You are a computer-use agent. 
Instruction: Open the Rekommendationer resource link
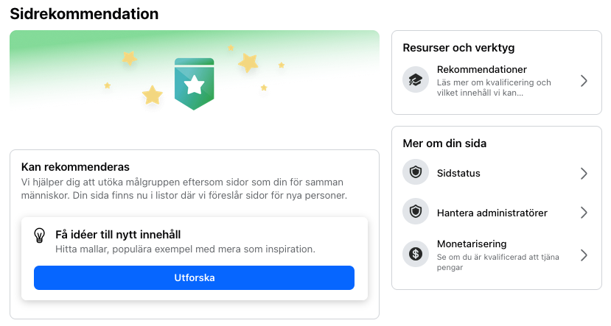[x=481, y=70]
